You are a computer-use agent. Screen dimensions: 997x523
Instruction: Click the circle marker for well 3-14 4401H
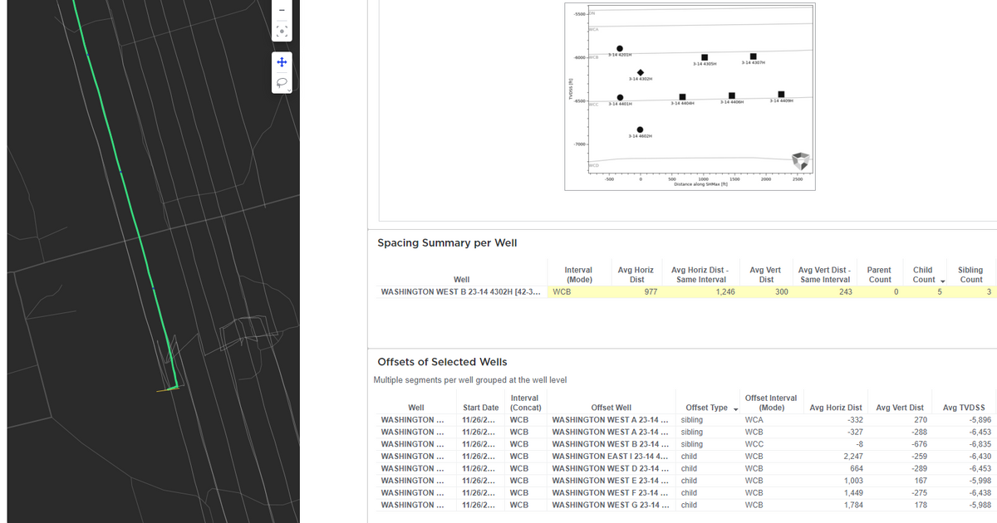[620, 98]
